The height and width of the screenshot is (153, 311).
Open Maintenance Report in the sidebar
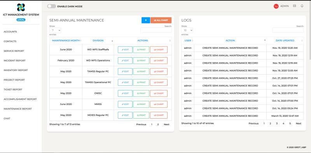pyautogui.click(x=17, y=109)
